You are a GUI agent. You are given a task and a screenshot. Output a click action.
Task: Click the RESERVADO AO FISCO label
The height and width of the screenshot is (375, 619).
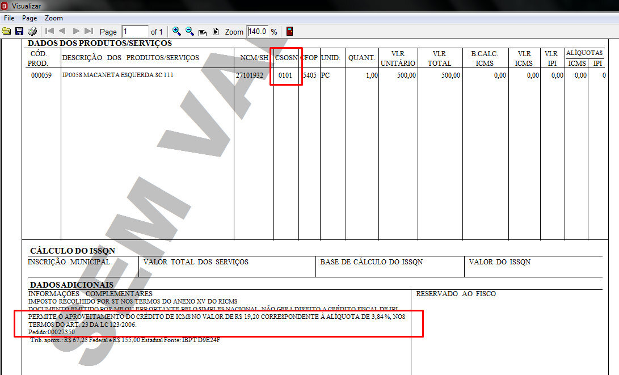[x=456, y=294]
